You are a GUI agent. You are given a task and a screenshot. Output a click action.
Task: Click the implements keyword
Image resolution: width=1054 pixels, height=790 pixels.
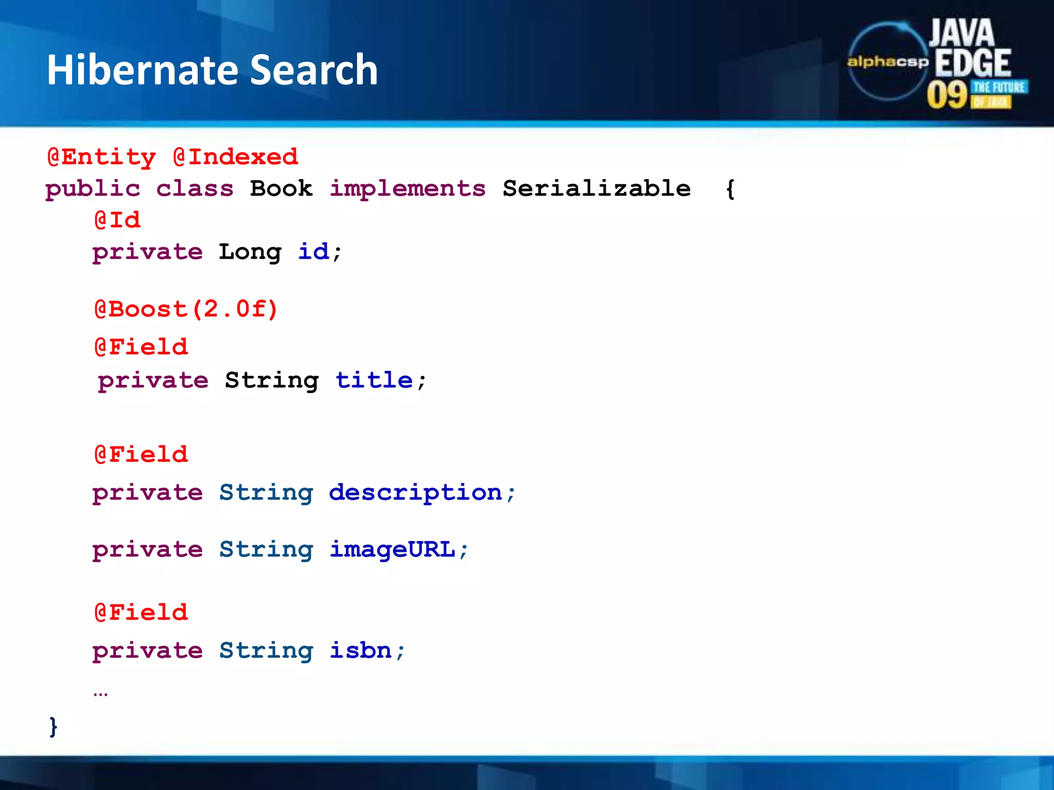[408, 189]
